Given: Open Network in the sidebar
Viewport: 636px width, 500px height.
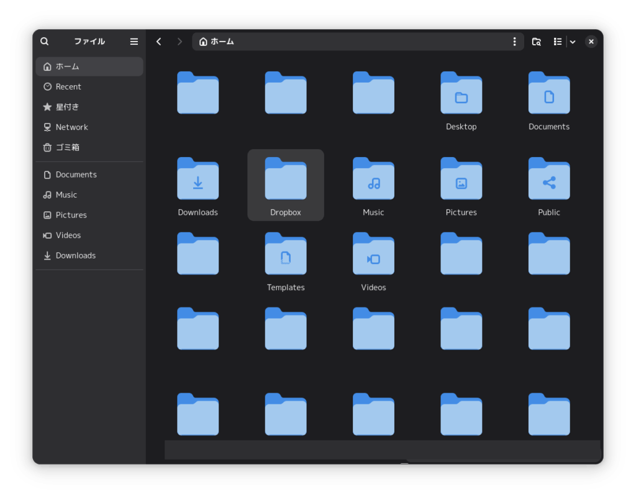Looking at the screenshot, I should point(89,127).
